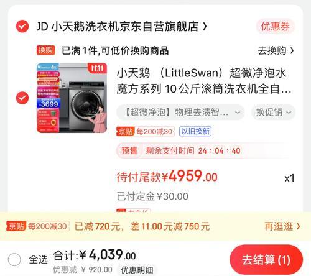Screen dimensions: 311x276
Task: Click the 预售 presale badge
Action: 129,150
